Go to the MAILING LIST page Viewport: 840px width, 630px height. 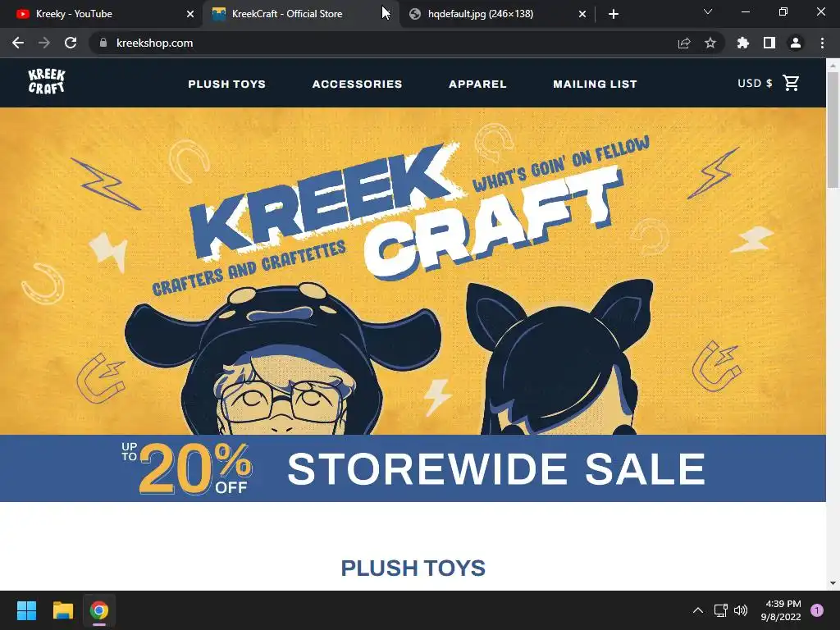click(596, 84)
